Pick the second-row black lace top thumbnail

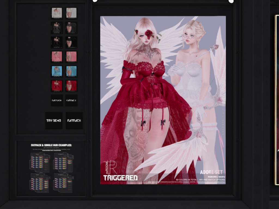click(x=57, y=27)
